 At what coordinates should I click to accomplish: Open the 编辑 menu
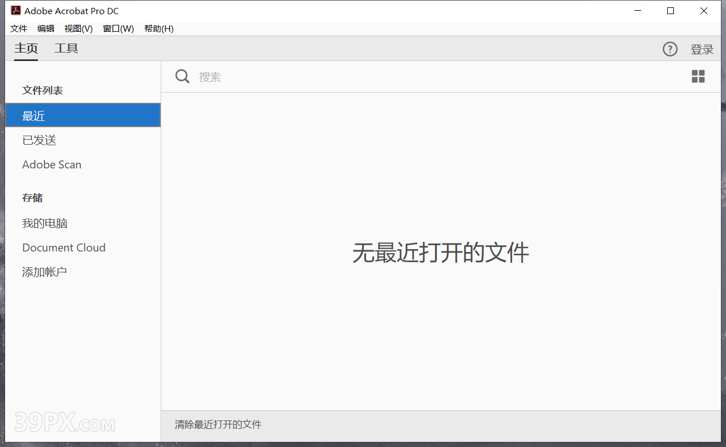[x=46, y=29]
